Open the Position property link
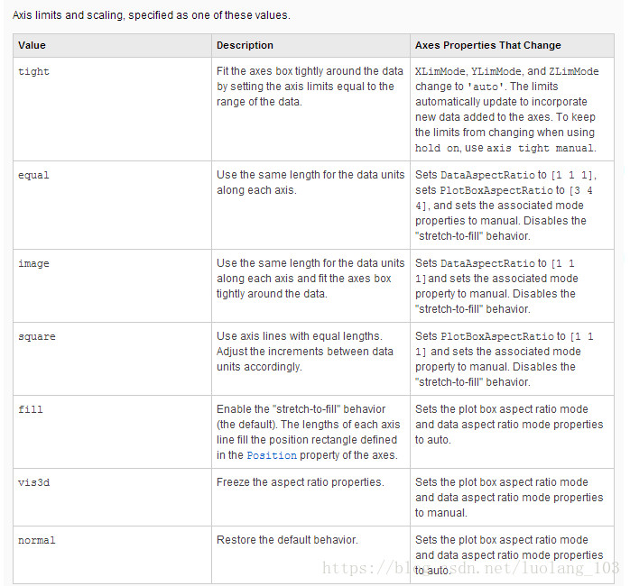Viewport: 630px width, 586px height. tap(272, 455)
